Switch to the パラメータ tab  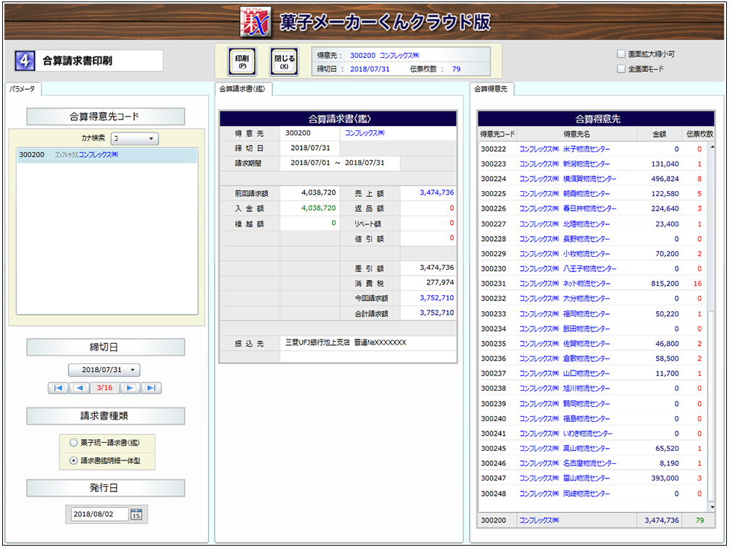coord(23,89)
